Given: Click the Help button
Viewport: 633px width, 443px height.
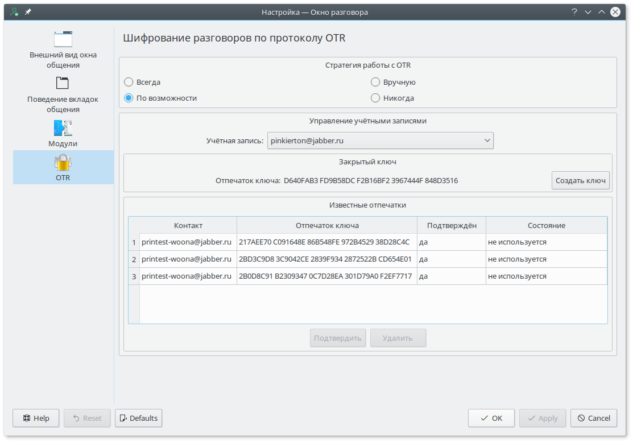Looking at the screenshot, I should (x=36, y=418).
